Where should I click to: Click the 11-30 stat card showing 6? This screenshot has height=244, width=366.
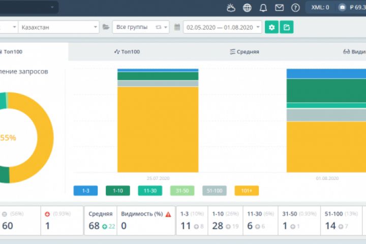(x=260, y=221)
